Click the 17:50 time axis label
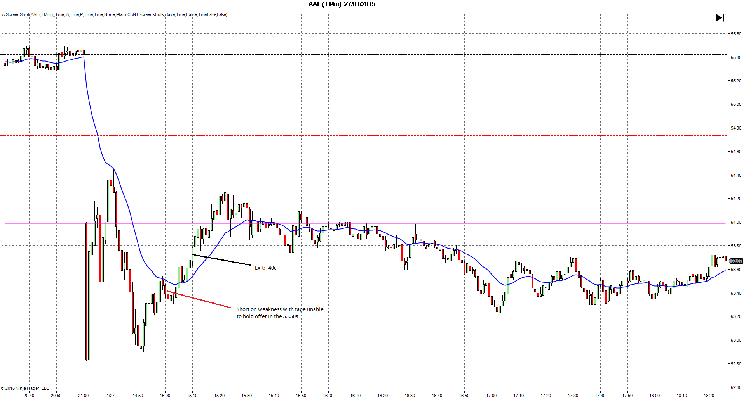 [627, 396]
